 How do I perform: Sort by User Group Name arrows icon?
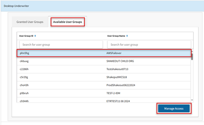(127, 36)
